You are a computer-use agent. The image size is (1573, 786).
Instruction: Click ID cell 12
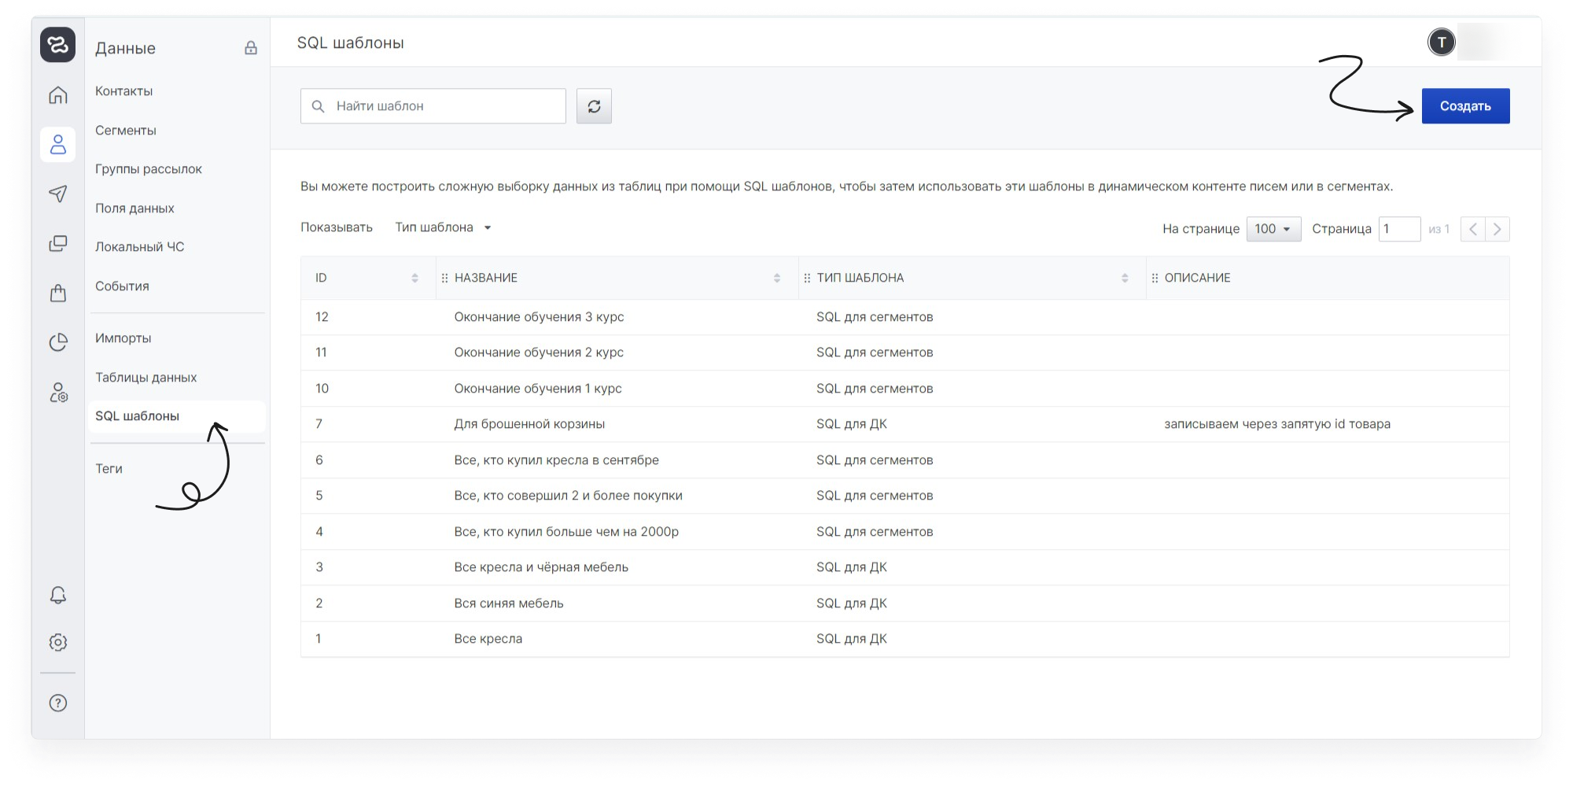pos(322,317)
